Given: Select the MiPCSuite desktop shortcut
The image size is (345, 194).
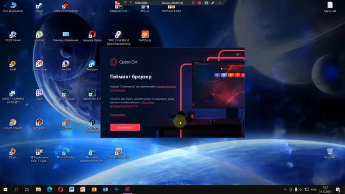Looking at the screenshot, I should (145, 36).
